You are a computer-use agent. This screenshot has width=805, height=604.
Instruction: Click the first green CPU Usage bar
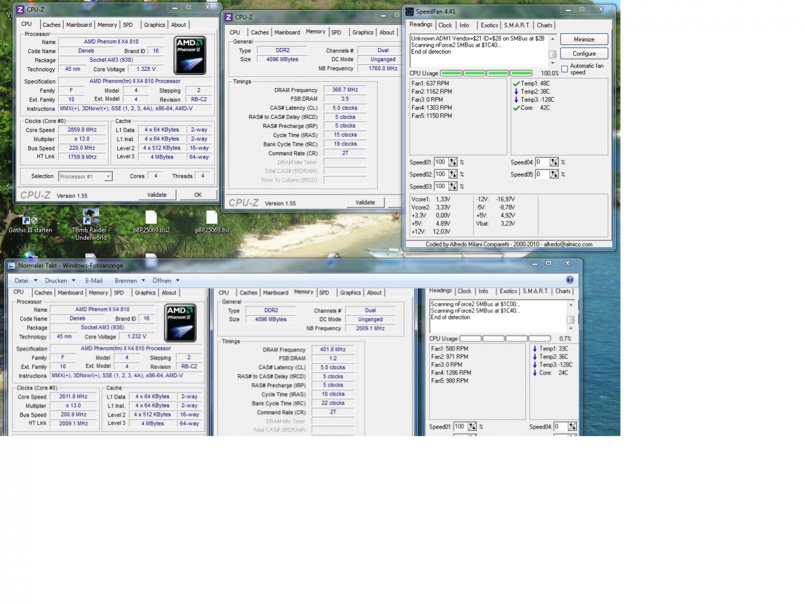click(451, 73)
